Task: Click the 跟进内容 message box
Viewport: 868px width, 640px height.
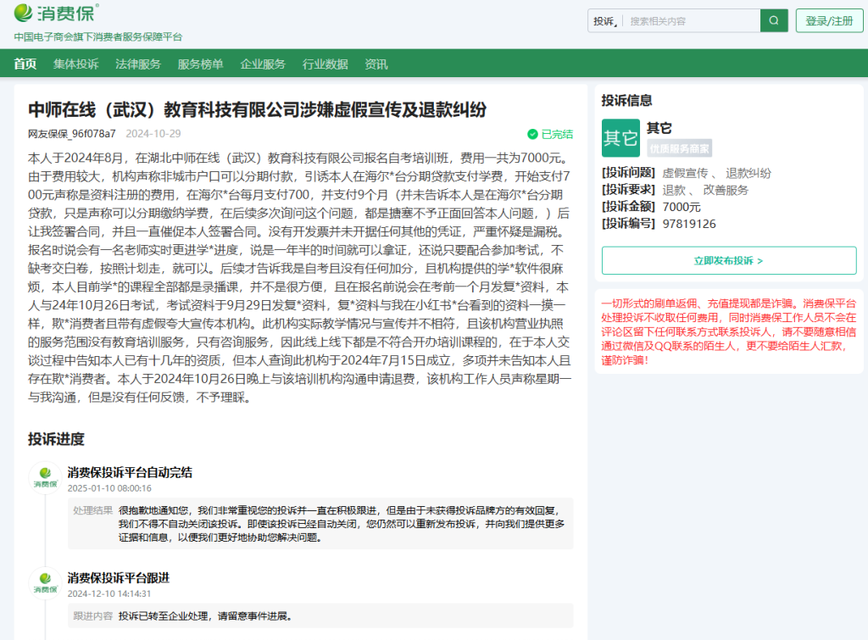Action: tap(320, 615)
